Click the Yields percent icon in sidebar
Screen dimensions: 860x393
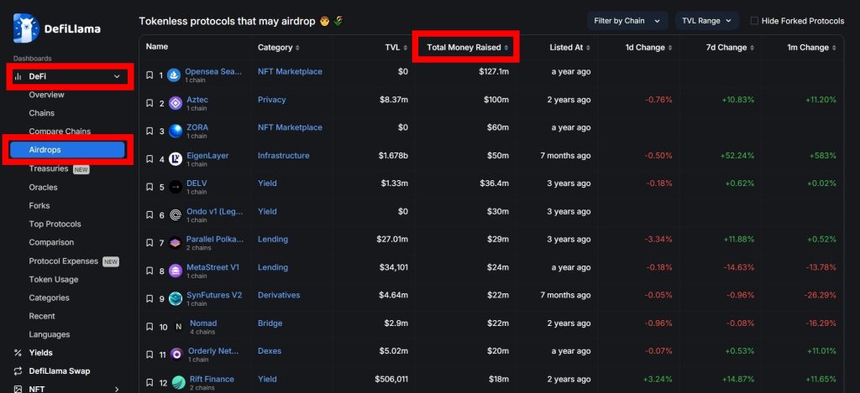click(x=18, y=353)
